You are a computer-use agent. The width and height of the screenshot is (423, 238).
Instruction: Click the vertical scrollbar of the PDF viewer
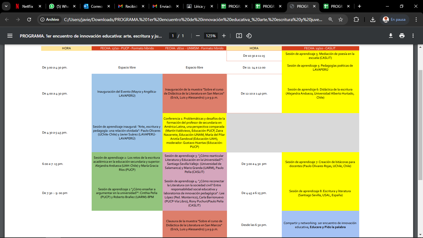coord(420,125)
